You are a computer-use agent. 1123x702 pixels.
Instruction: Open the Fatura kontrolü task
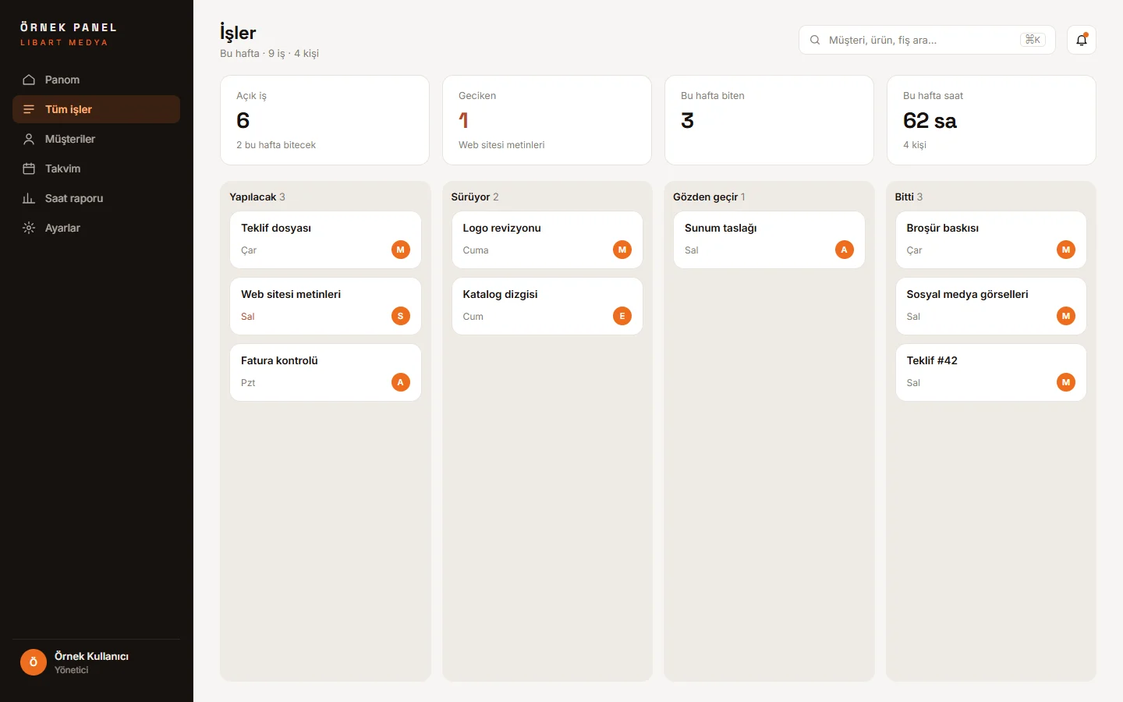point(325,373)
